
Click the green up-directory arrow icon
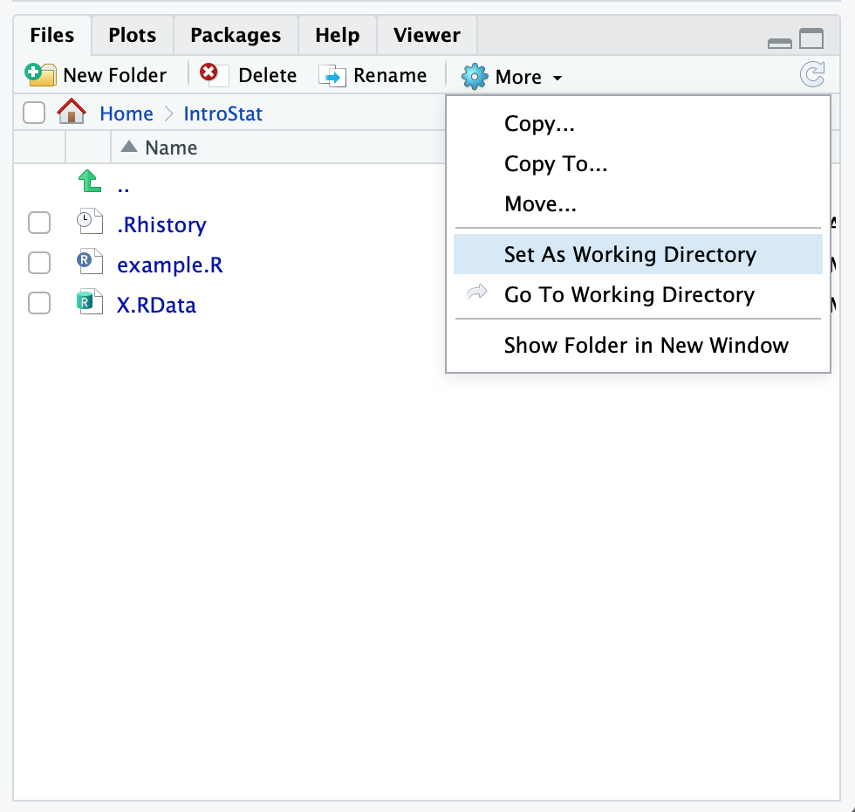pos(89,182)
